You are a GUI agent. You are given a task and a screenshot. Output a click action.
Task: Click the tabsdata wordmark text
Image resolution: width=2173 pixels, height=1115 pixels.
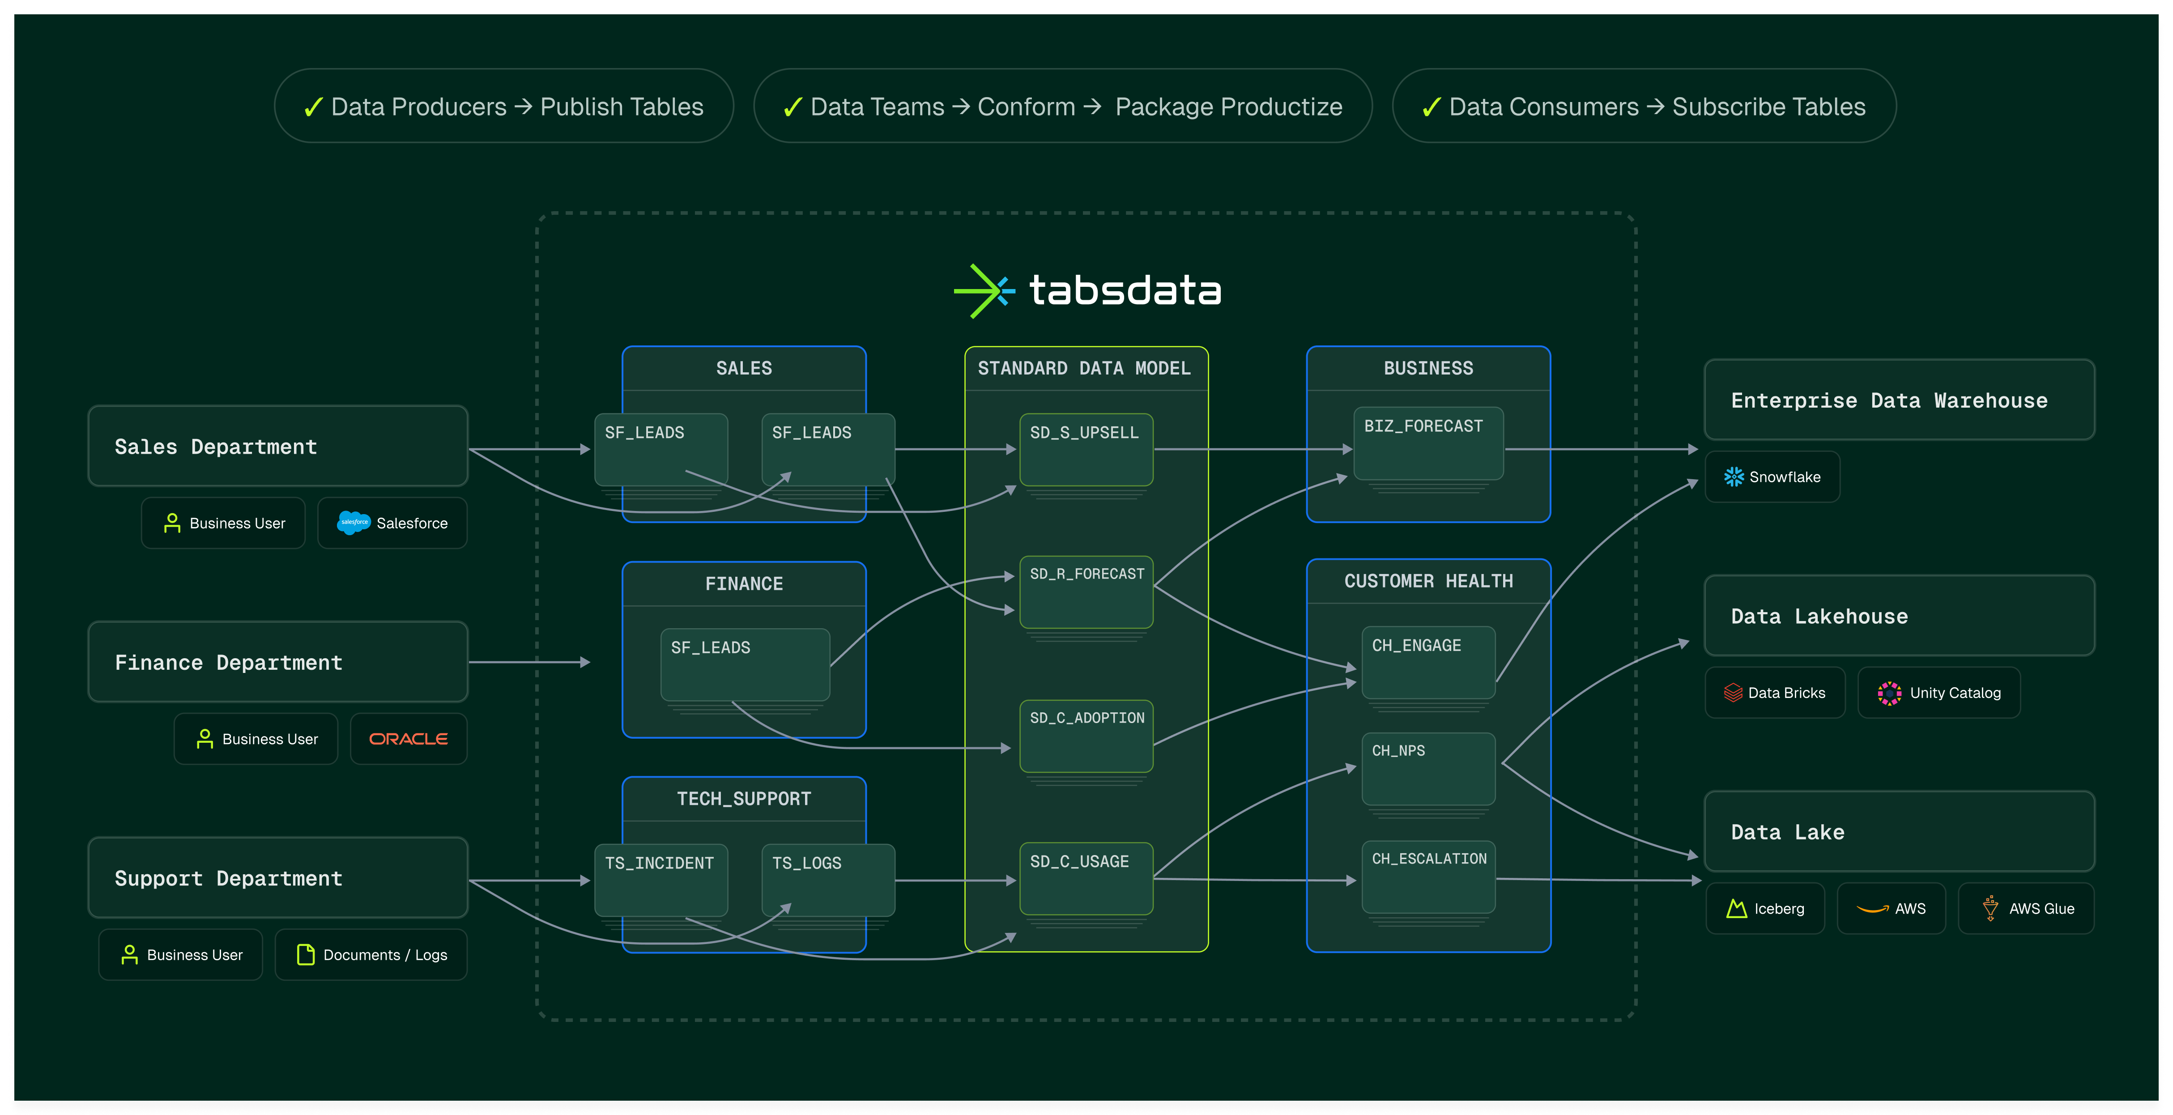(x=1125, y=290)
